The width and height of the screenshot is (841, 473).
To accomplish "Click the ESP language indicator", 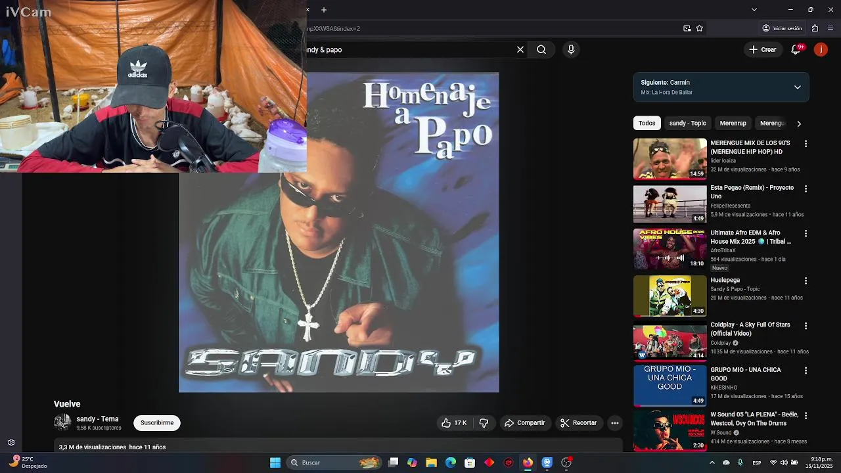I will pyautogui.click(x=757, y=462).
